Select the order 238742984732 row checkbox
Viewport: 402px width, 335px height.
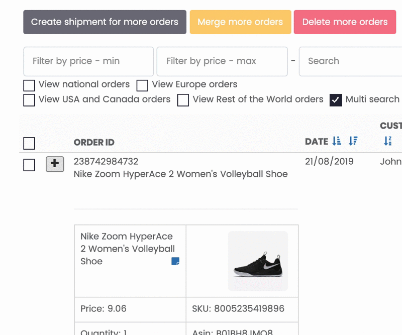pyautogui.click(x=29, y=165)
